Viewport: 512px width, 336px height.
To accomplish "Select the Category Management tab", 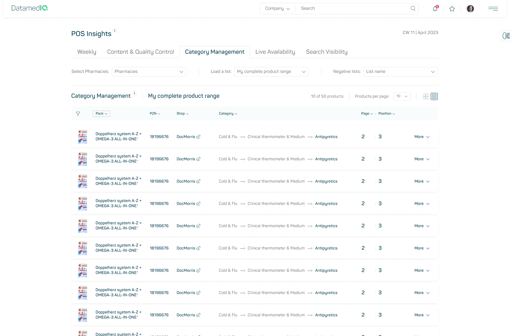I will [x=215, y=52].
